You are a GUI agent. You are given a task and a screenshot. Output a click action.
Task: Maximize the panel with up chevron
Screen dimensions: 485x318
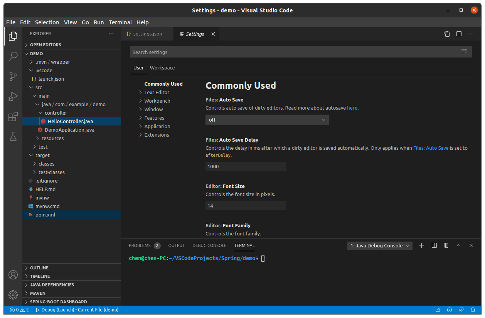(459, 245)
